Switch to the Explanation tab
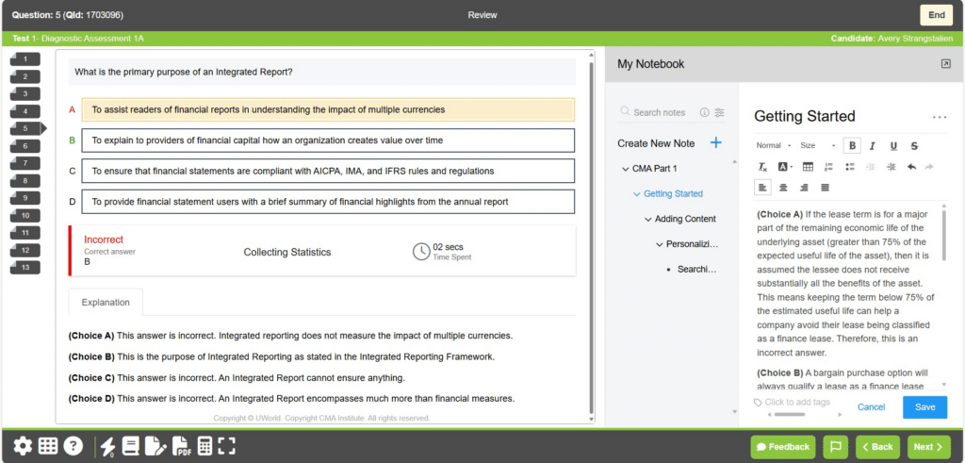 106,303
